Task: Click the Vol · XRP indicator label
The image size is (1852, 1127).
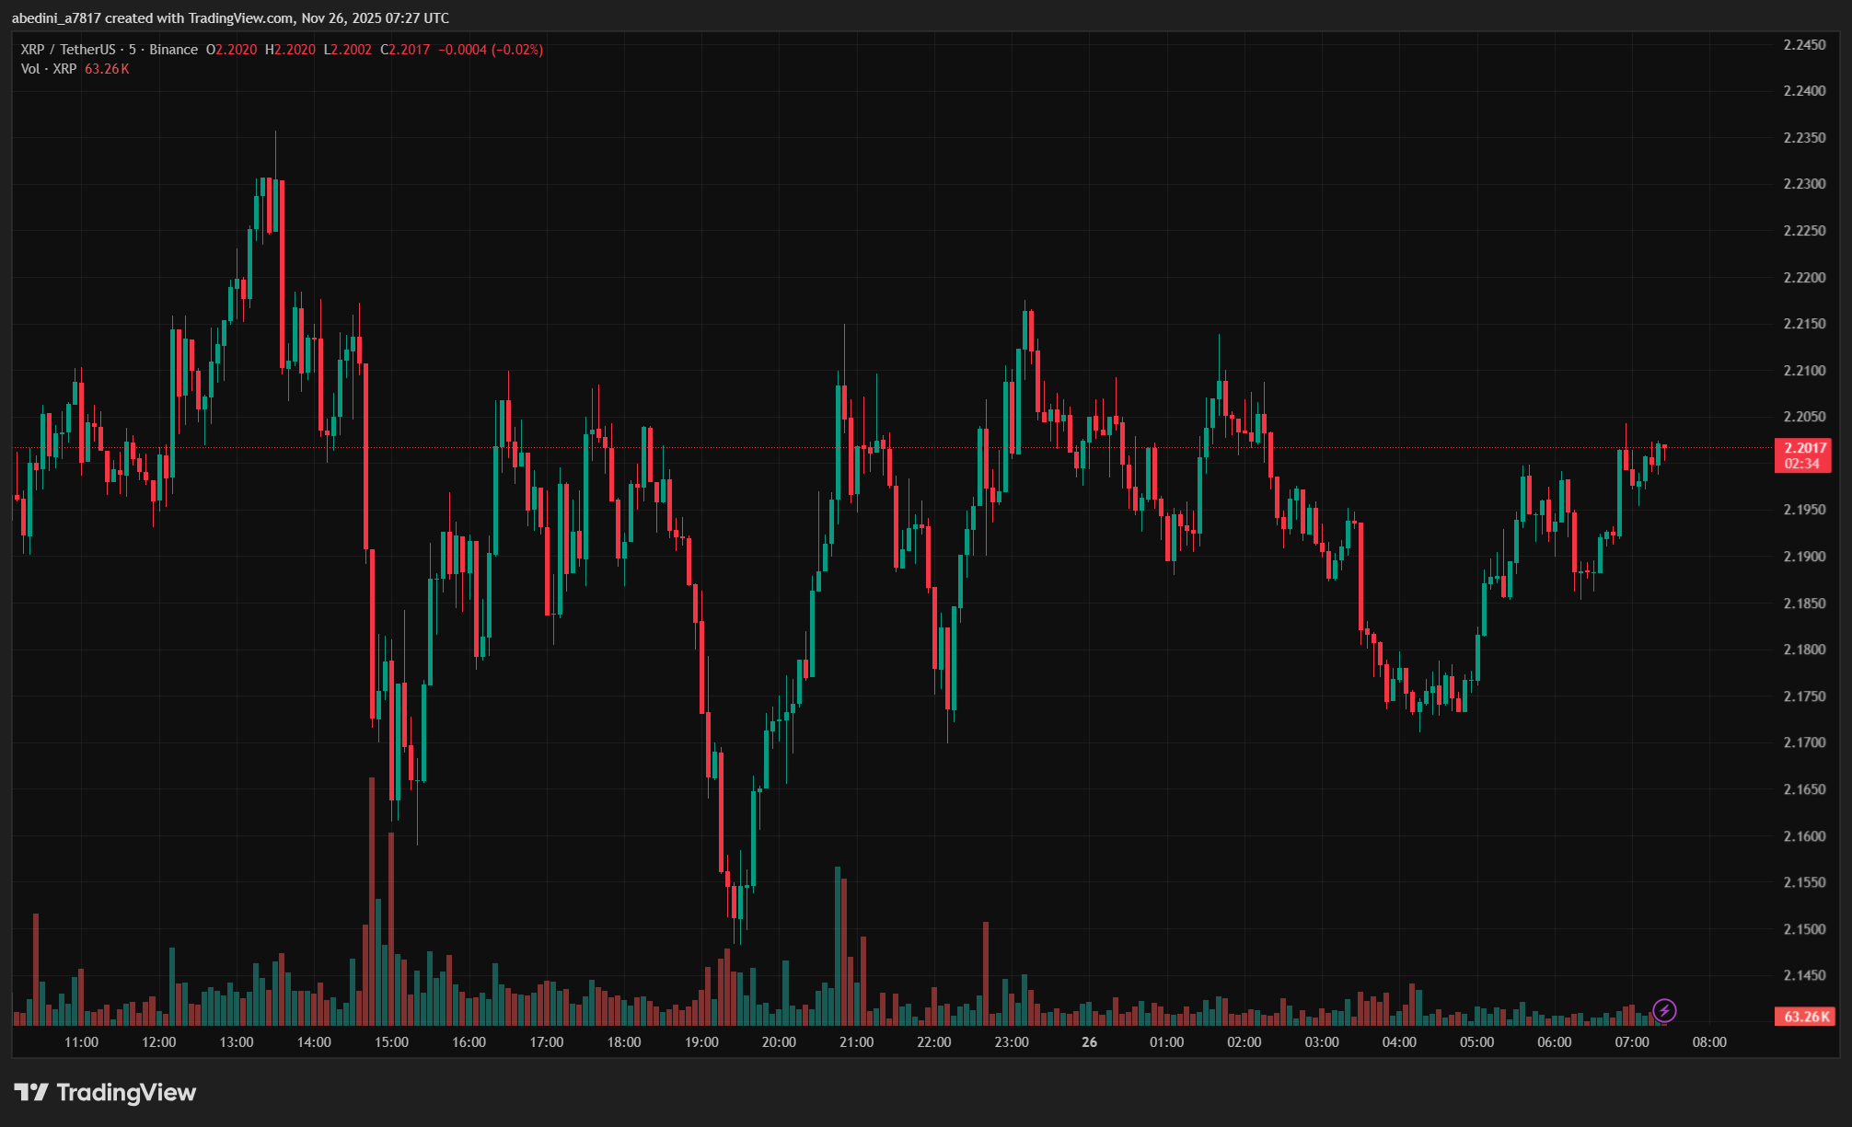Action: click(49, 69)
